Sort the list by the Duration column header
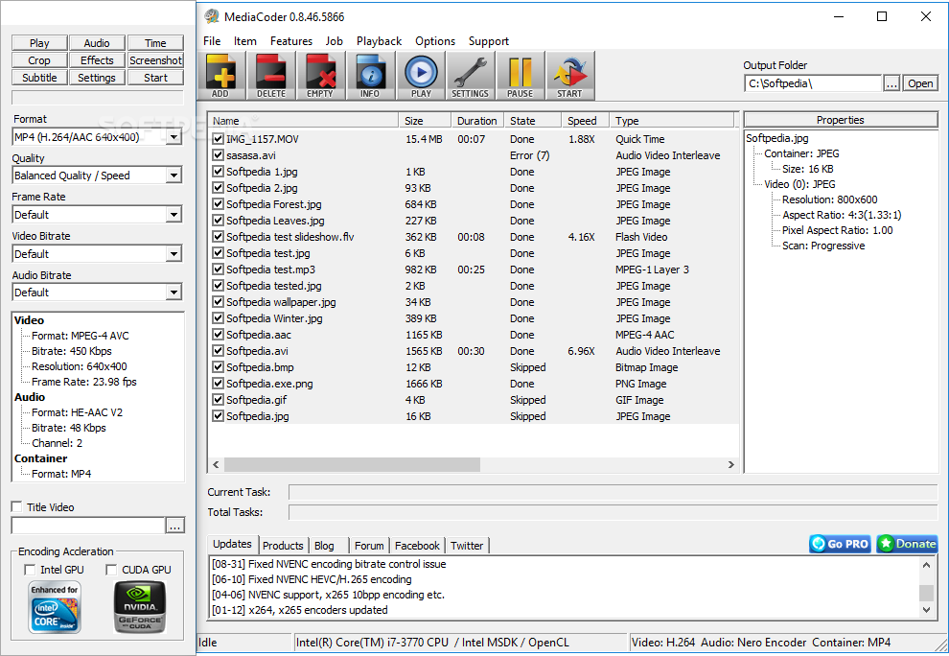 (477, 121)
